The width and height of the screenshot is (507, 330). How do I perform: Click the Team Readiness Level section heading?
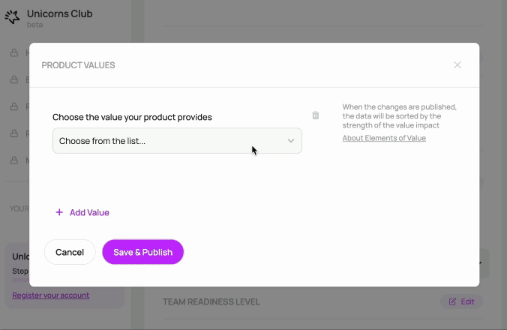(x=211, y=301)
